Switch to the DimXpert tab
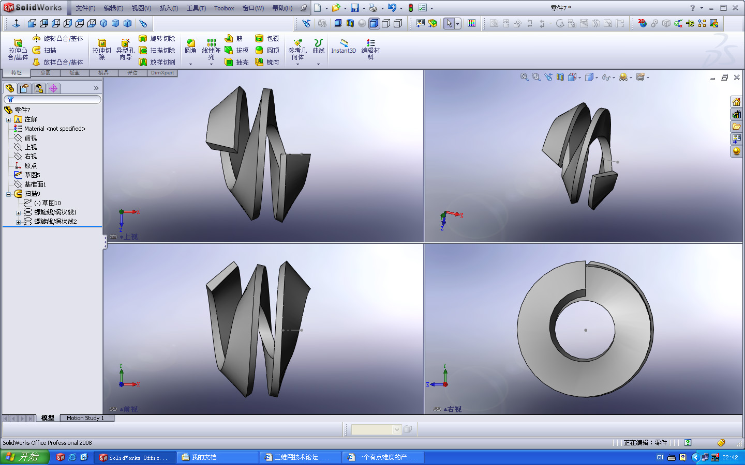745x465 pixels. pyautogui.click(x=162, y=73)
